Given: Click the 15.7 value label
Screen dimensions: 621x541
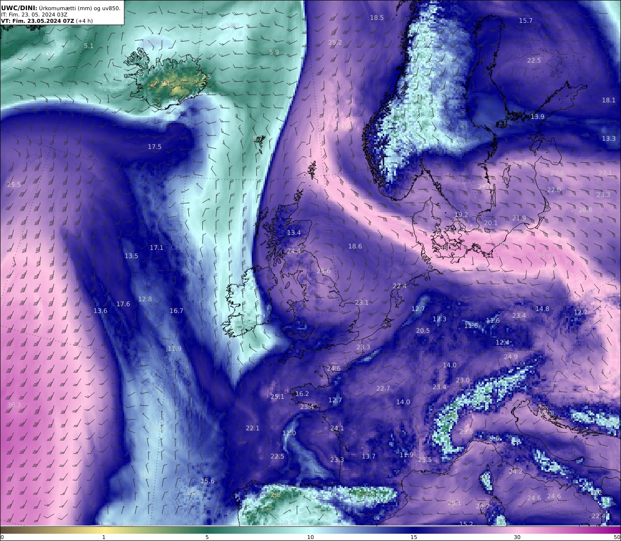Looking at the screenshot, I should tap(526, 20).
